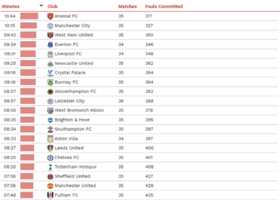280x200 pixels.
Task: Open the Leicester City club link
Action: point(70,101)
